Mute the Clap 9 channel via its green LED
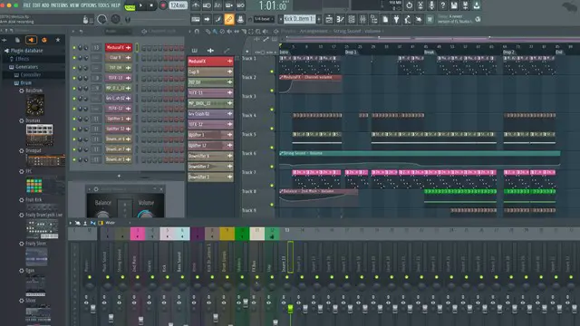This screenshot has height=326, width=580. click(74, 58)
